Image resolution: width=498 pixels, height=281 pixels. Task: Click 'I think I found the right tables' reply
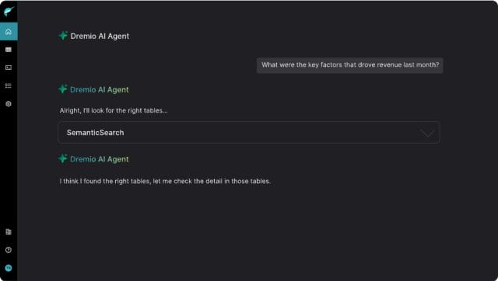point(165,181)
